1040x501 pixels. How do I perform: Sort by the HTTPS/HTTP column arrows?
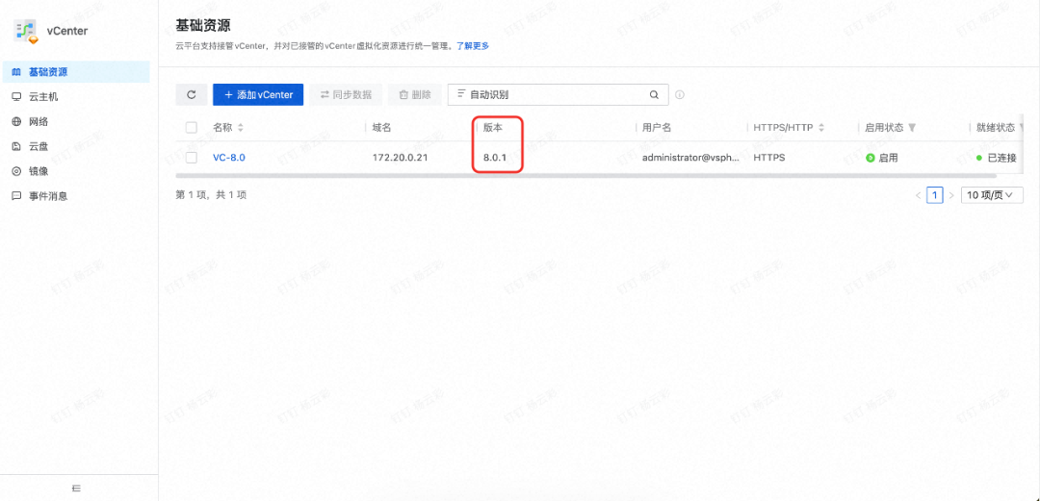click(821, 127)
